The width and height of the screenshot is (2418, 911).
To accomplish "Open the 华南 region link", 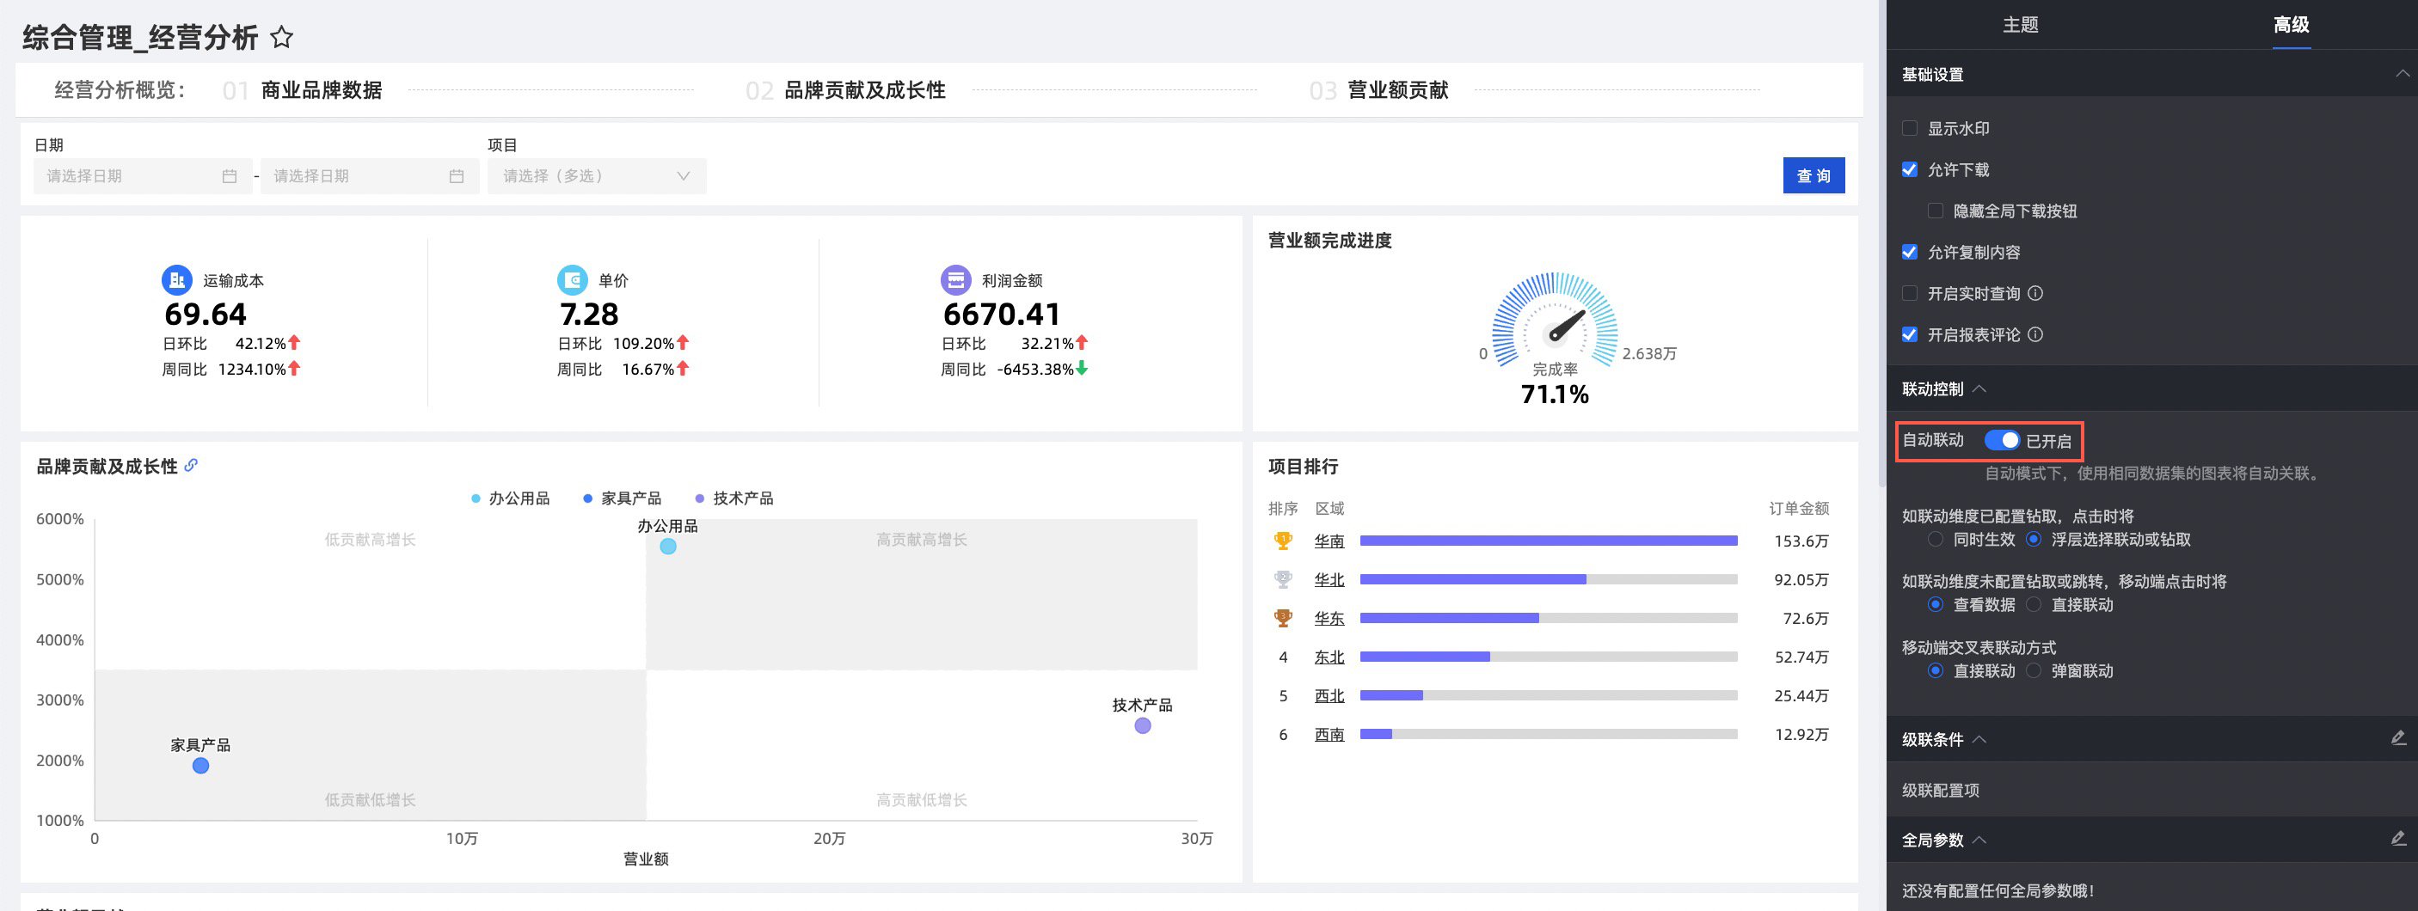I will click(x=1329, y=541).
